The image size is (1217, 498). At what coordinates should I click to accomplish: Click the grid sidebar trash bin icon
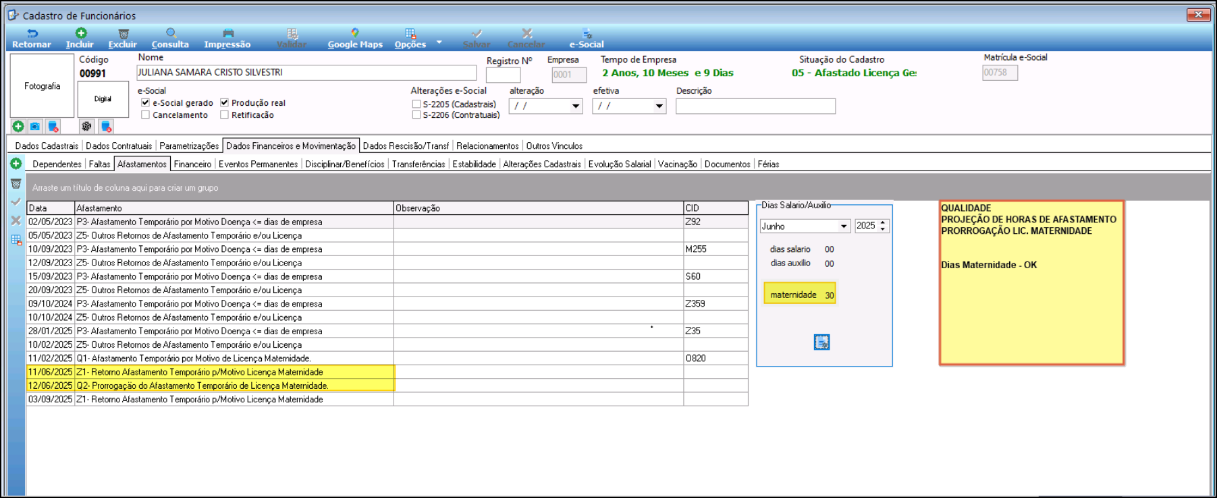pos(16,183)
